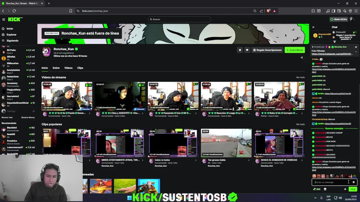
Task: Open the emoji picker in chat input
Action: click(x=354, y=182)
